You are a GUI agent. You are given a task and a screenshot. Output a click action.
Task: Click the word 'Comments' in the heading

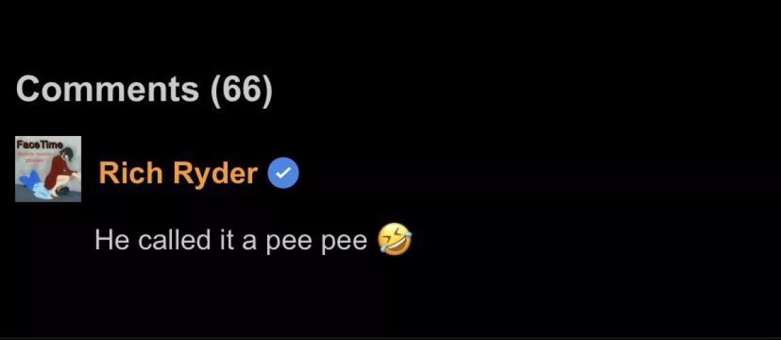107,89
